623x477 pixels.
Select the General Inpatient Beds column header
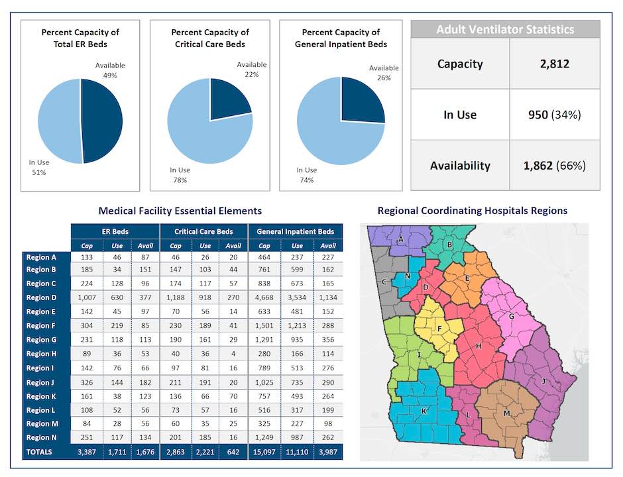click(x=296, y=231)
